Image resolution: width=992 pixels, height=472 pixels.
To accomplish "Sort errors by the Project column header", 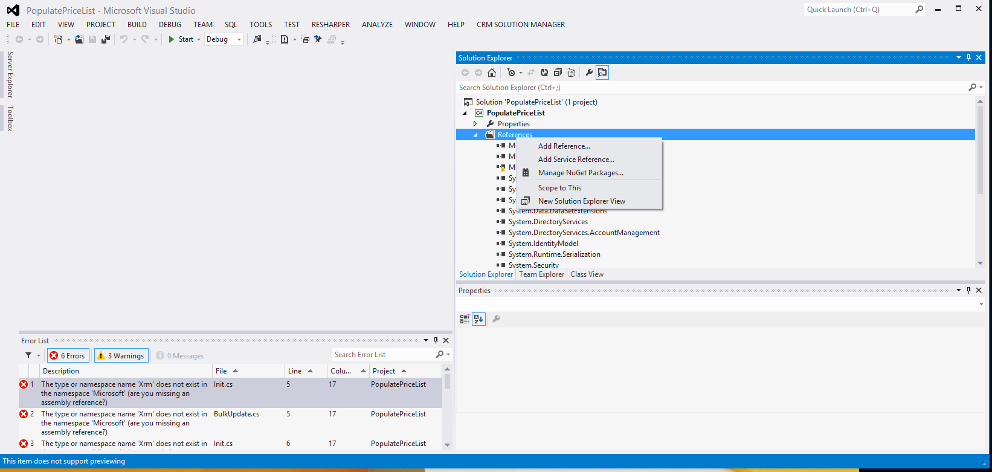I will coord(405,371).
